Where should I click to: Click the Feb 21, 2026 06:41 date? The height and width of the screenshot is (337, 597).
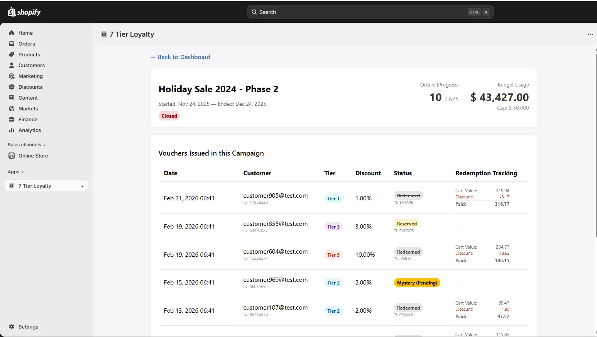[x=189, y=198]
